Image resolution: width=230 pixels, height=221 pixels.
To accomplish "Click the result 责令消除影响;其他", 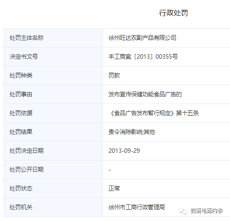I will click(x=132, y=132).
